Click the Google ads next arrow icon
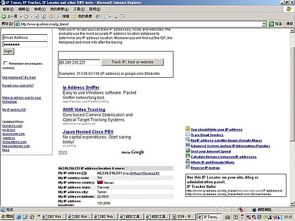The width and height of the screenshot is (295, 221). [x=65, y=153]
